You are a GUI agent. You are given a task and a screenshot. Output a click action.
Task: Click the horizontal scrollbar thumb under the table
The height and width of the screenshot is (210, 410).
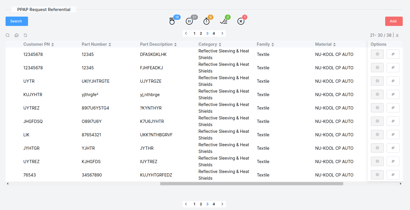tap(252, 184)
